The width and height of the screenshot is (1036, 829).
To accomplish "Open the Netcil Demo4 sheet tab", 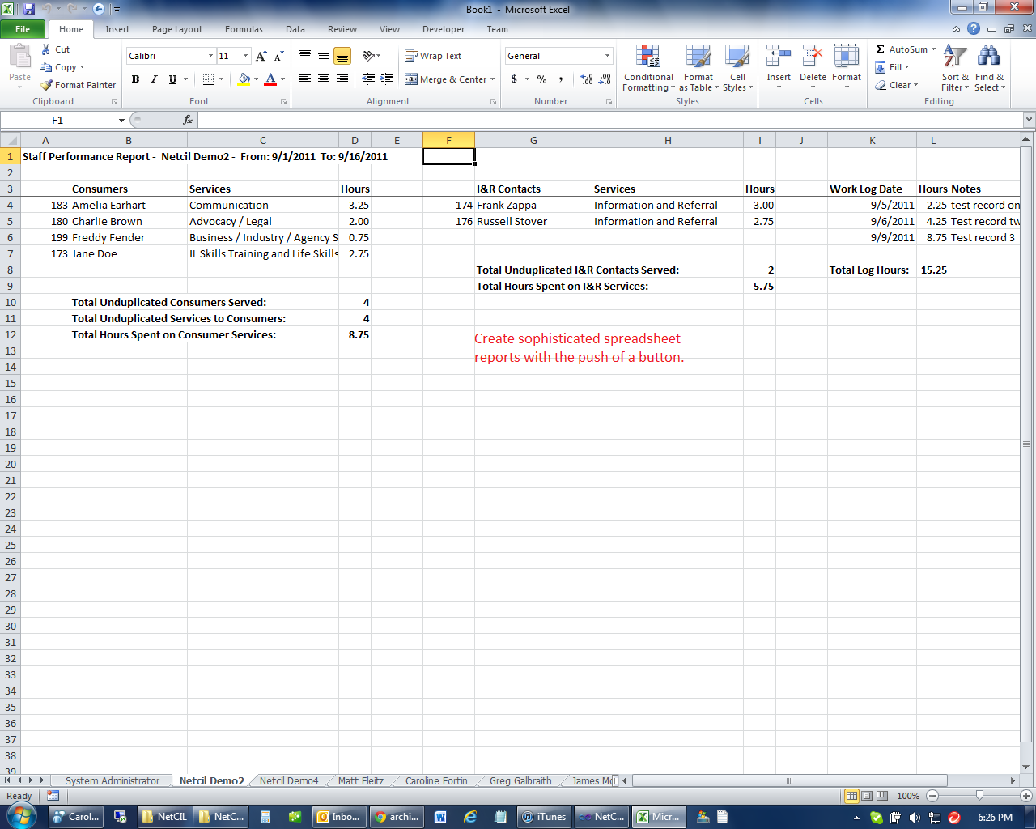I will 287,780.
